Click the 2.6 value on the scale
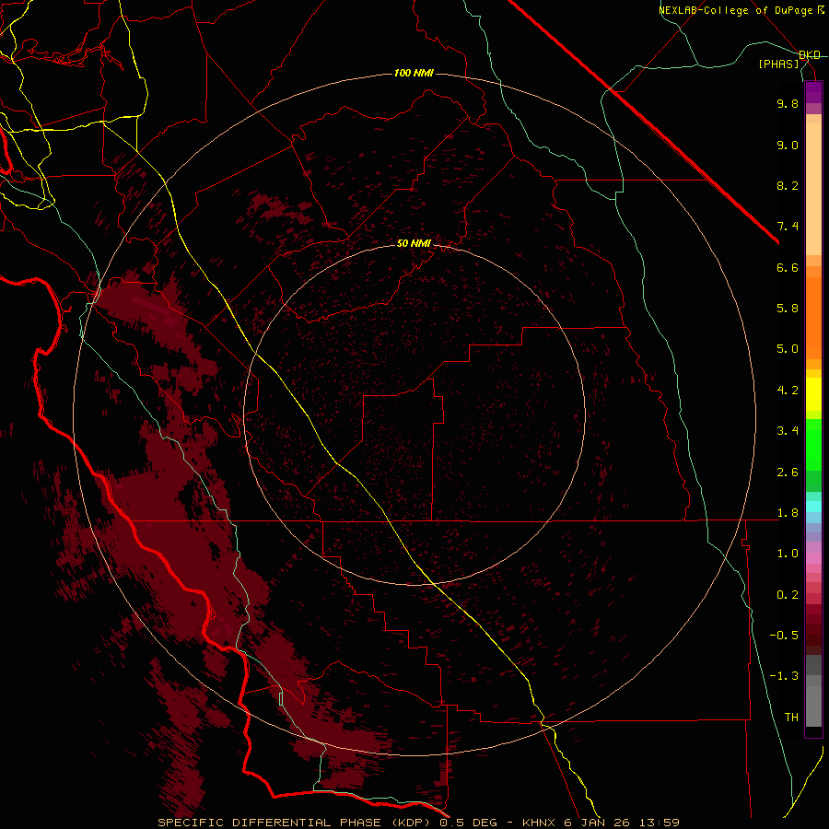829x829 pixels. (788, 473)
